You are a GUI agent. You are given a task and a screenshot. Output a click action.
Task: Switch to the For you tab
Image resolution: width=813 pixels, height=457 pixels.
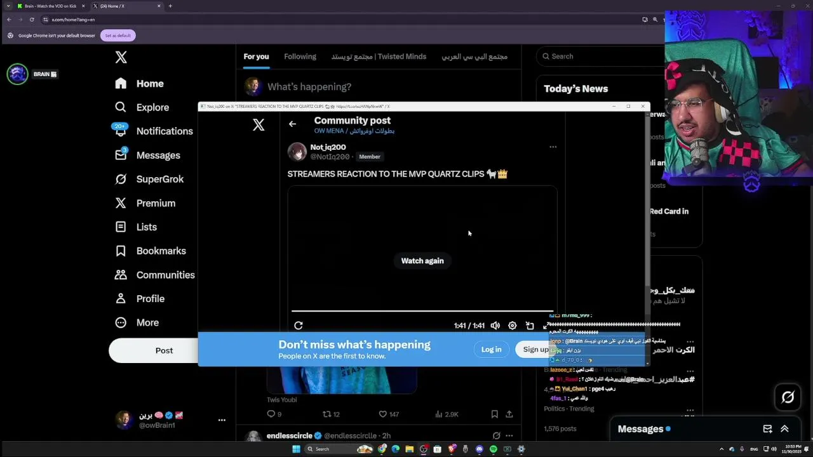click(x=256, y=56)
